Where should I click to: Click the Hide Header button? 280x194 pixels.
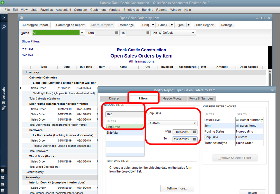pyautogui.click(x=205, y=25)
